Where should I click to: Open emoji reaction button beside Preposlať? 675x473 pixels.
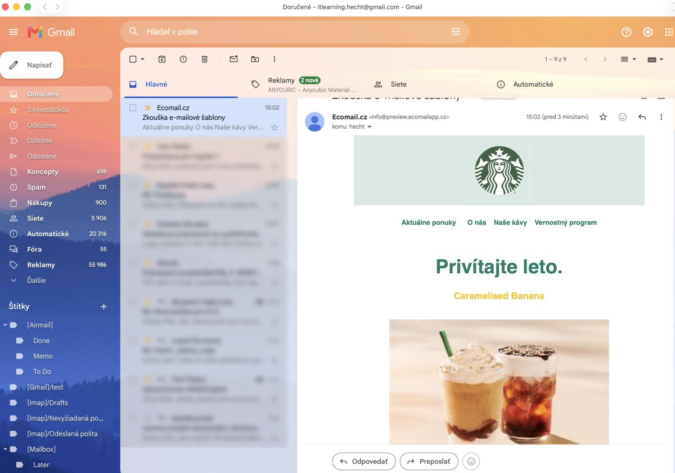[x=471, y=461]
